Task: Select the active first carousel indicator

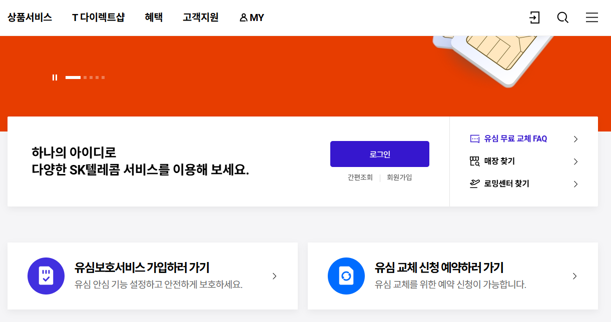Action: [x=73, y=77]
